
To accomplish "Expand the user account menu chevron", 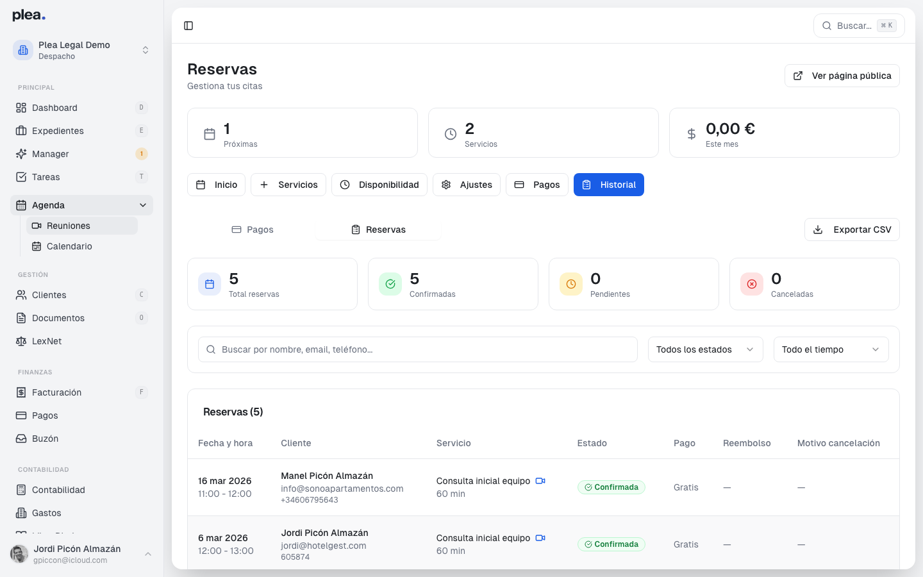I will click(148, 554).
